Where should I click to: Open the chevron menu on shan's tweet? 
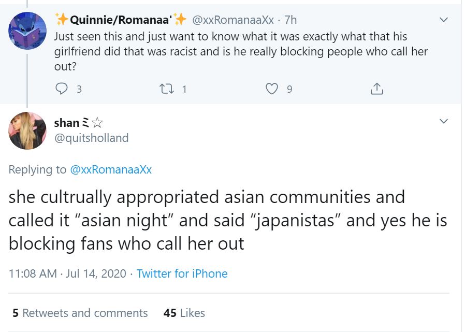pos(443,121)
